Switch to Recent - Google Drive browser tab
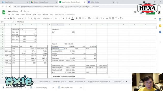Image resolution: width=163 pixels, height=91 pixels. pyautogui.click(x=44, y=2)
